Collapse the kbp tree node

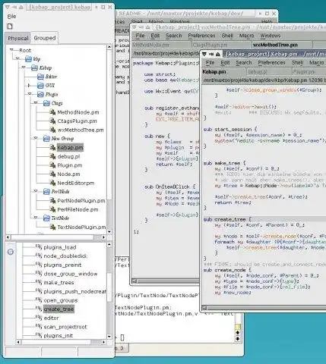17,58
